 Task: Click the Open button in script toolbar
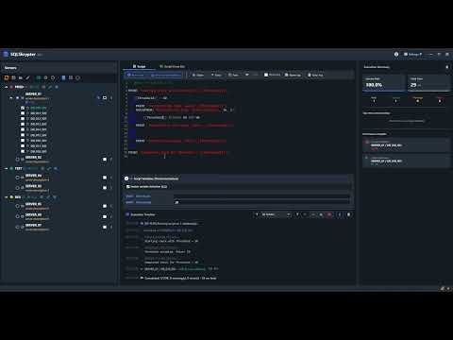(x=198, y=75)
